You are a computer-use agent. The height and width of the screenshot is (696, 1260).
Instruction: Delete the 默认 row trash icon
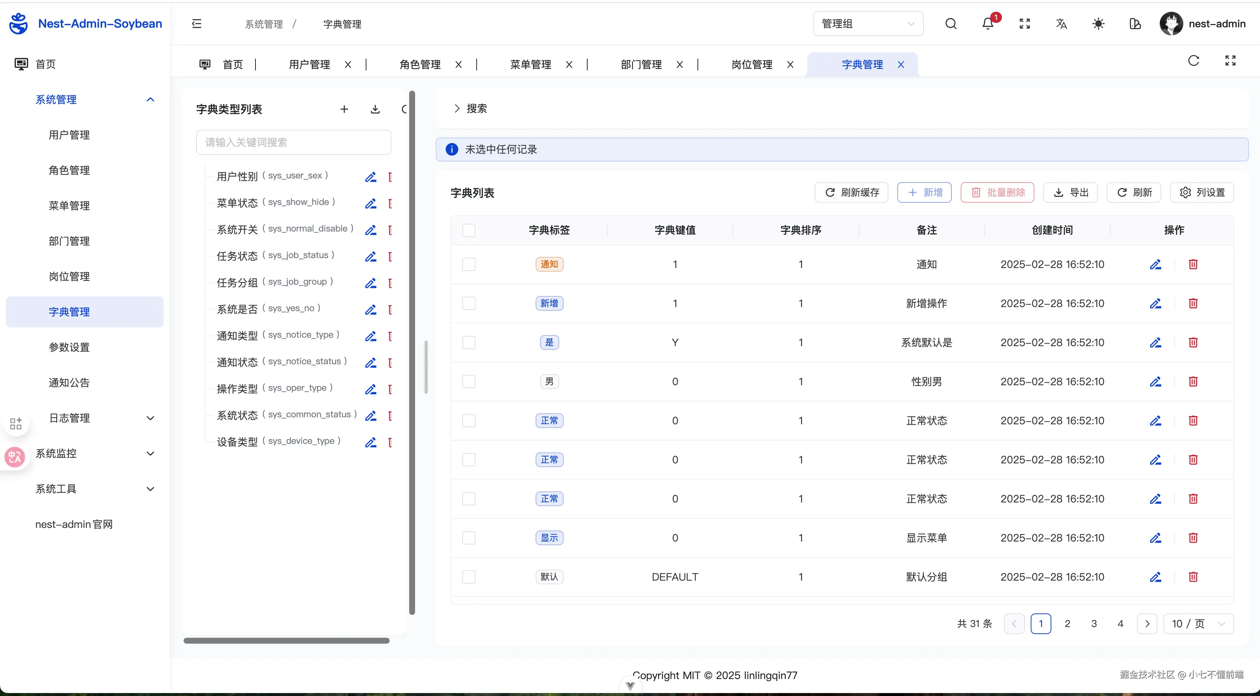click(1193, 577)
